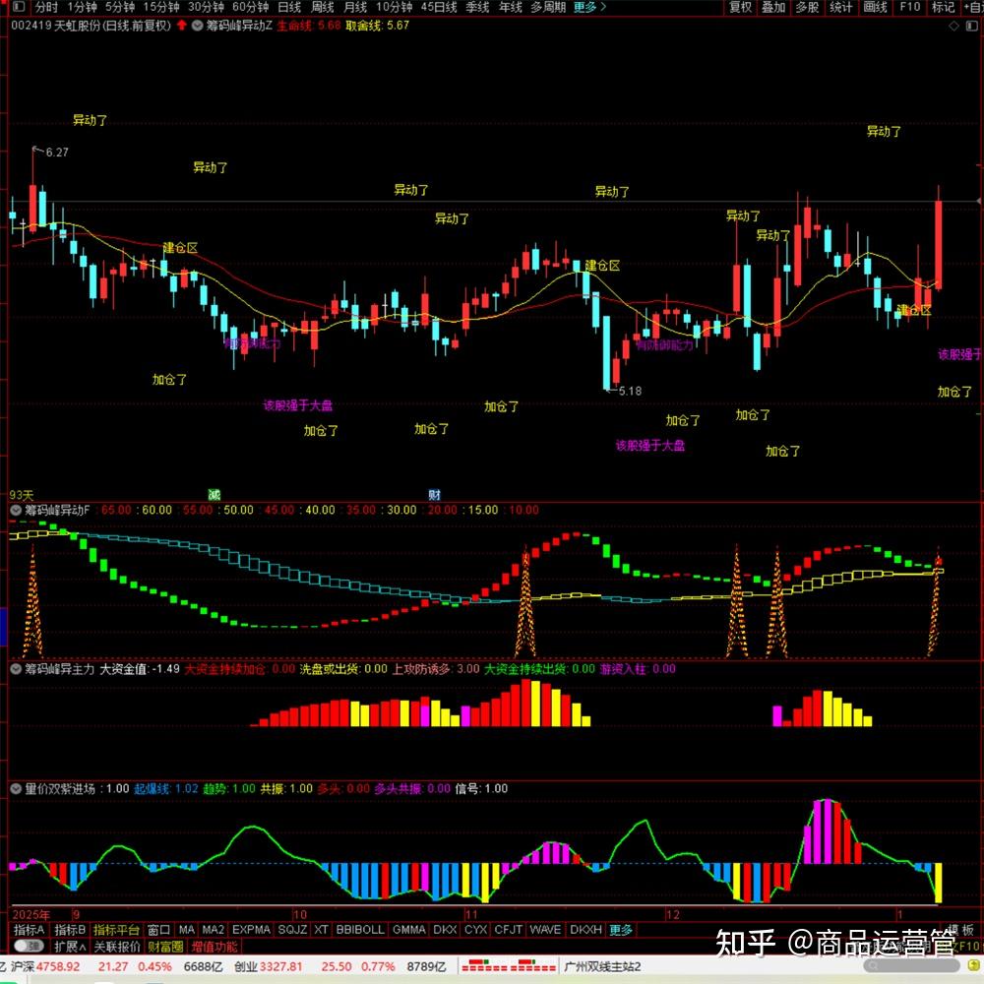
Task: Enable the BBIBOLL indicator
Action: (x=359, y=930)
